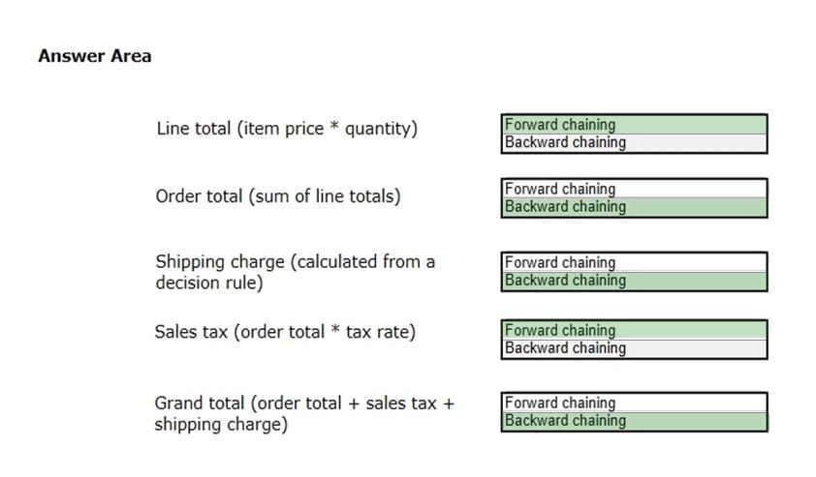Choose Backward chaining for Order total
The width and height of the screenshot is (816, 477).
[x=634, y=207]
